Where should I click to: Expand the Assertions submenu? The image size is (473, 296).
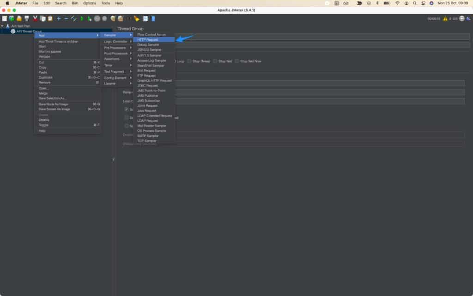116,59
